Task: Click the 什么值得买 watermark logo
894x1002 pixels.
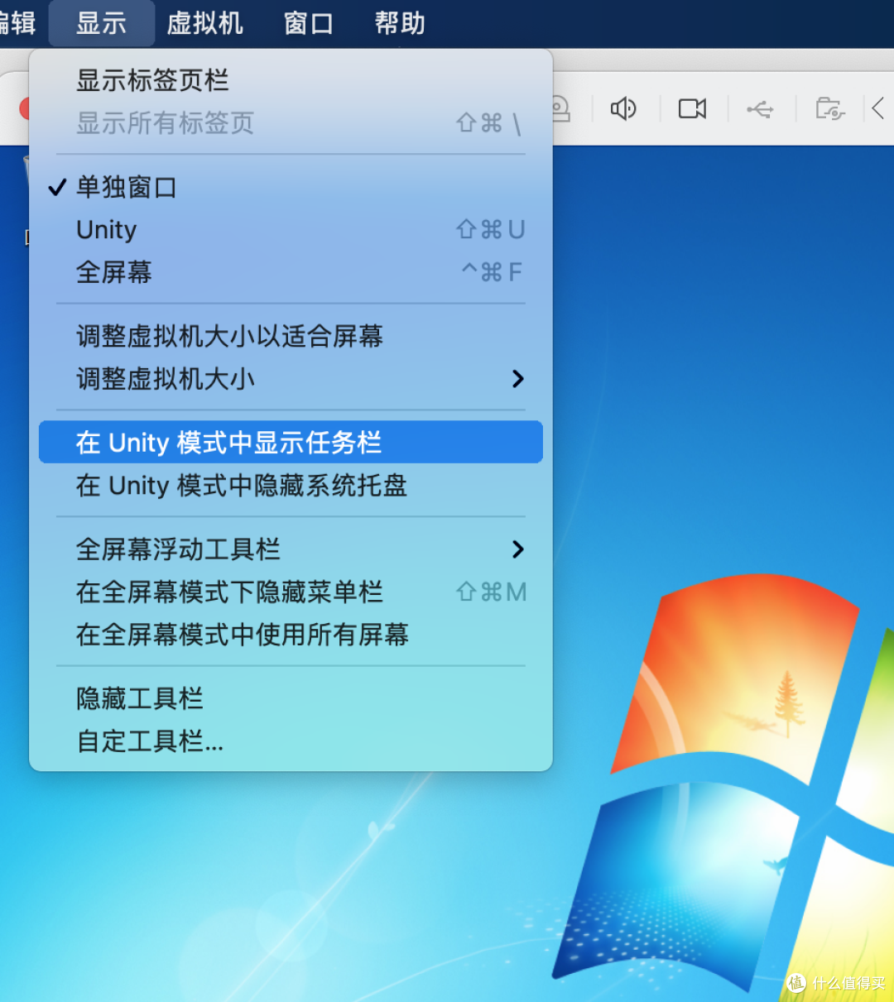Action: coord(836,983)
